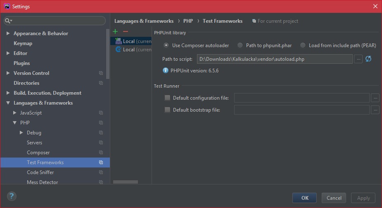Click Test Frameworks breadcrumb
The height and width of the screenshot is (208, 382).
(223, 21)
